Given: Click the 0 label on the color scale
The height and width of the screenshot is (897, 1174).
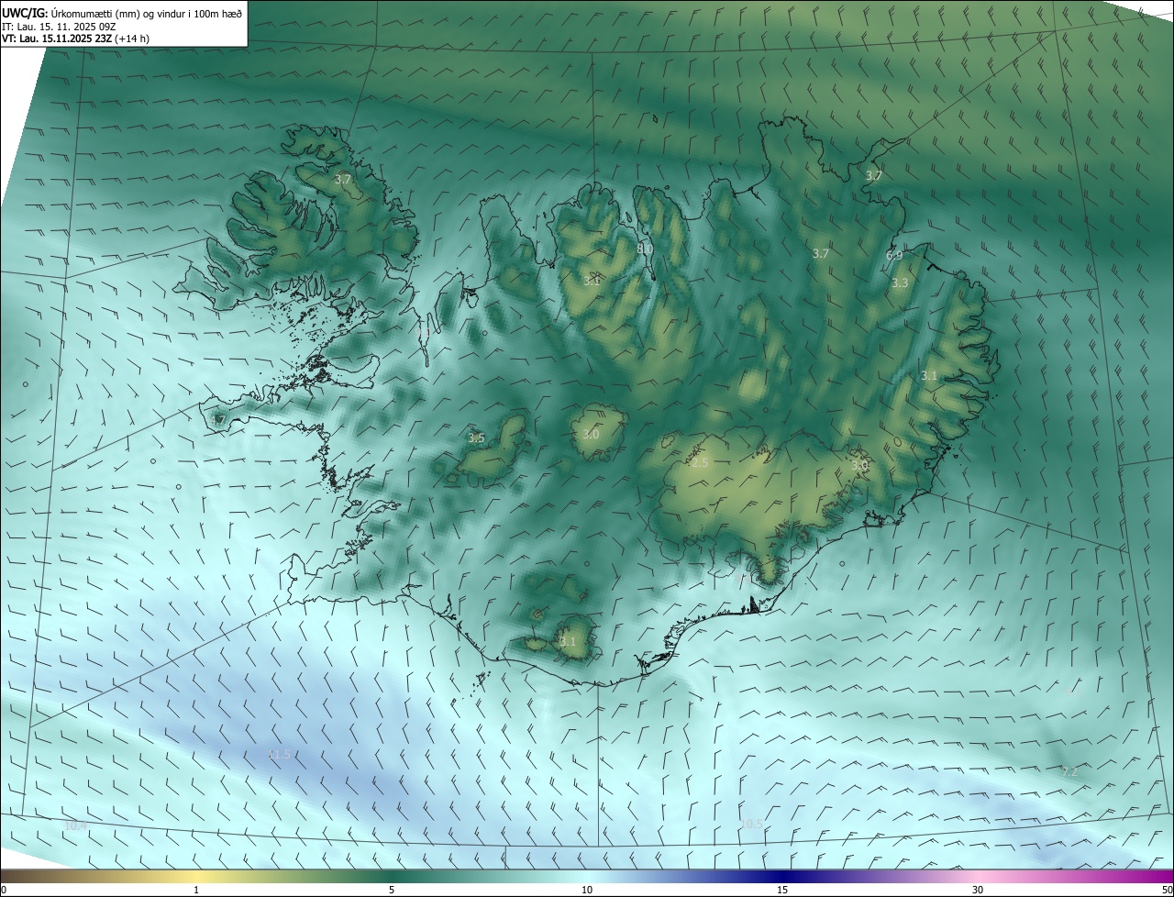Looking at the screenshot, I should click(x=4, y=890).
